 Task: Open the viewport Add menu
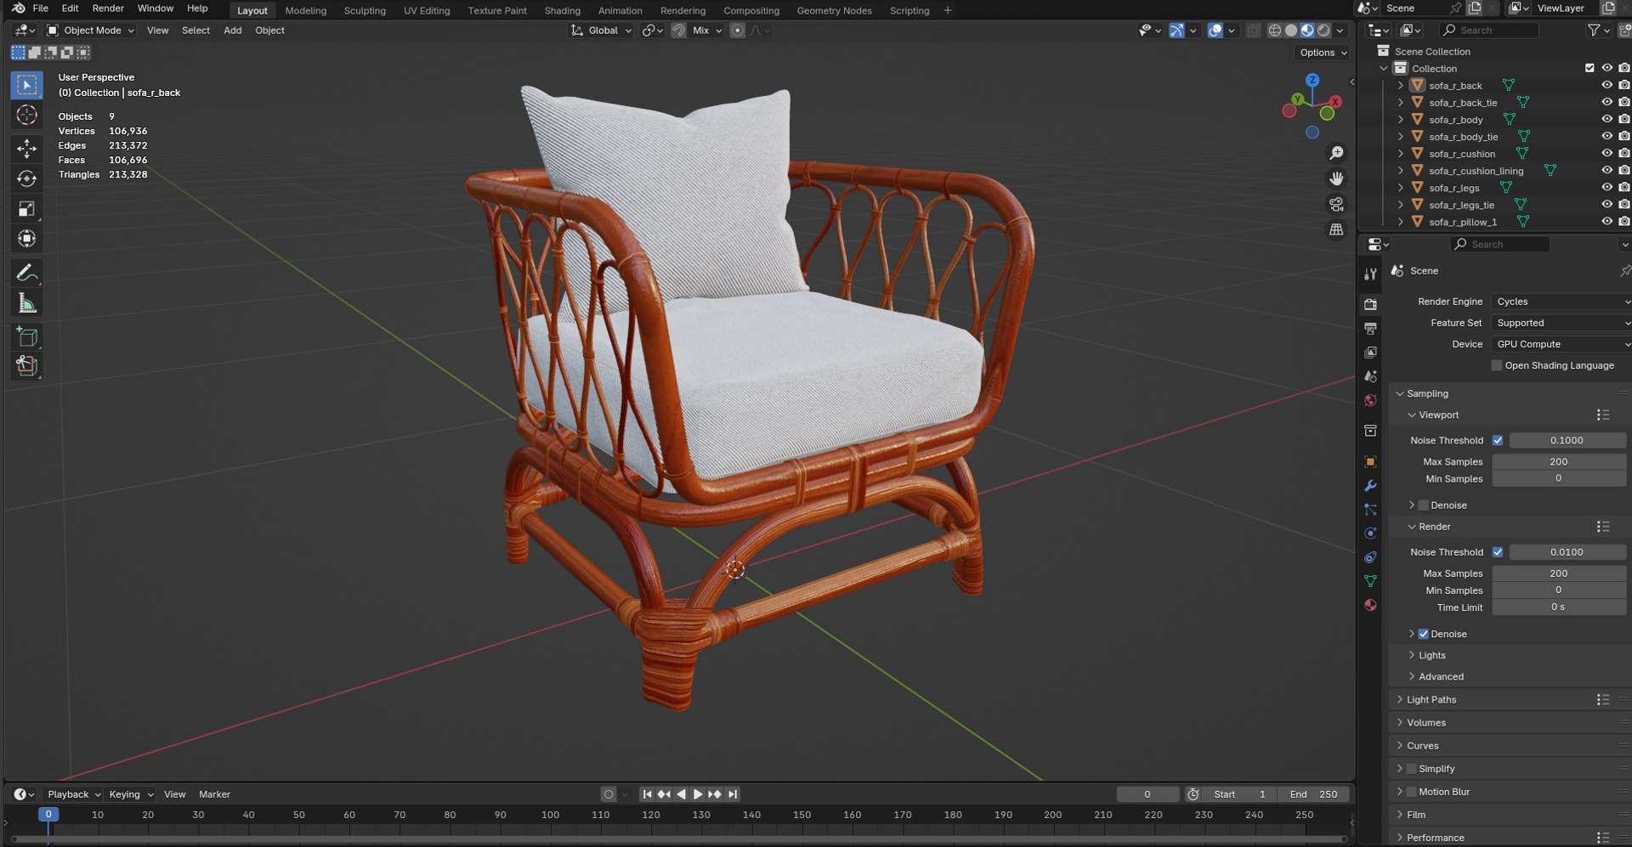click(x=232, y=31)
